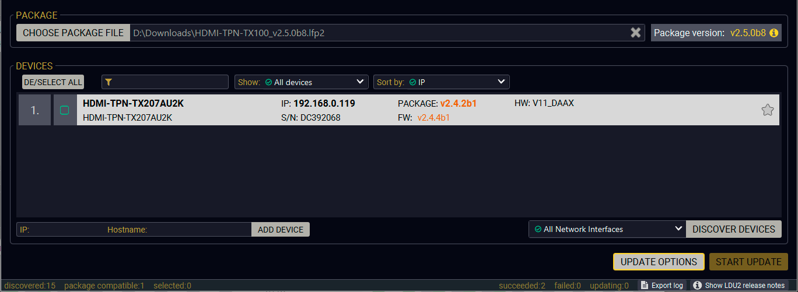The width and height of the screenshot is (798, 292).
Task: Open the Sort by IP dropdown
Action: pos(442,82)
